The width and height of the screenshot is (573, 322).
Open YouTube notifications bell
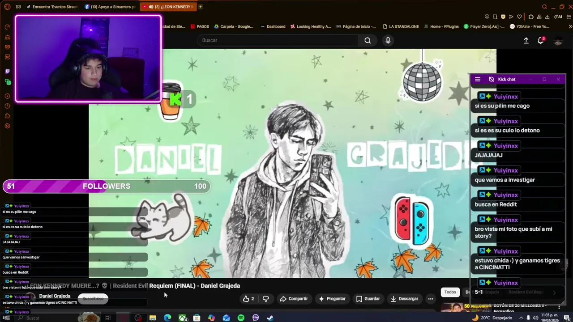(x=540, y=41)
